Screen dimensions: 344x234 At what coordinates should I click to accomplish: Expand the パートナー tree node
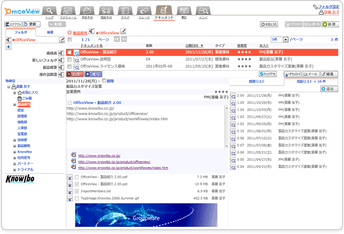click(14, 164)
